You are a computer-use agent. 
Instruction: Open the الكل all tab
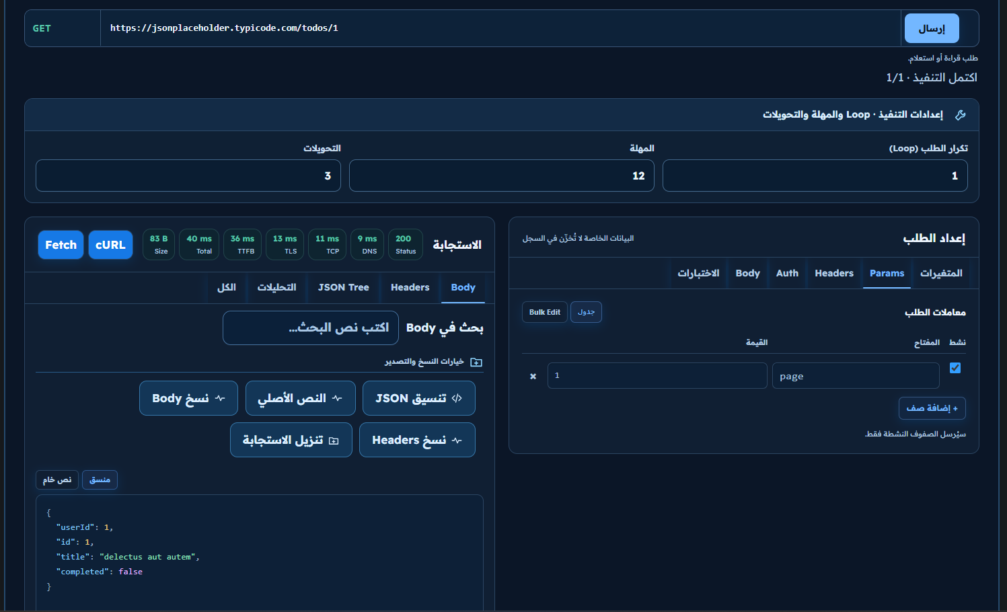(227, 288)
